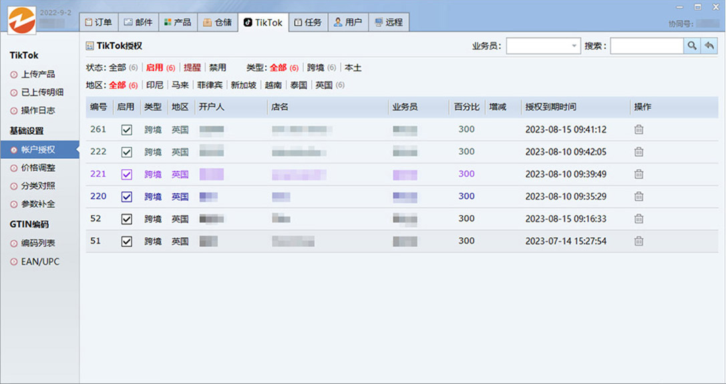Click expiry time 2023-08-15 09:41:12
Viewport: 726px width, 384px height.
click(566, 129)
